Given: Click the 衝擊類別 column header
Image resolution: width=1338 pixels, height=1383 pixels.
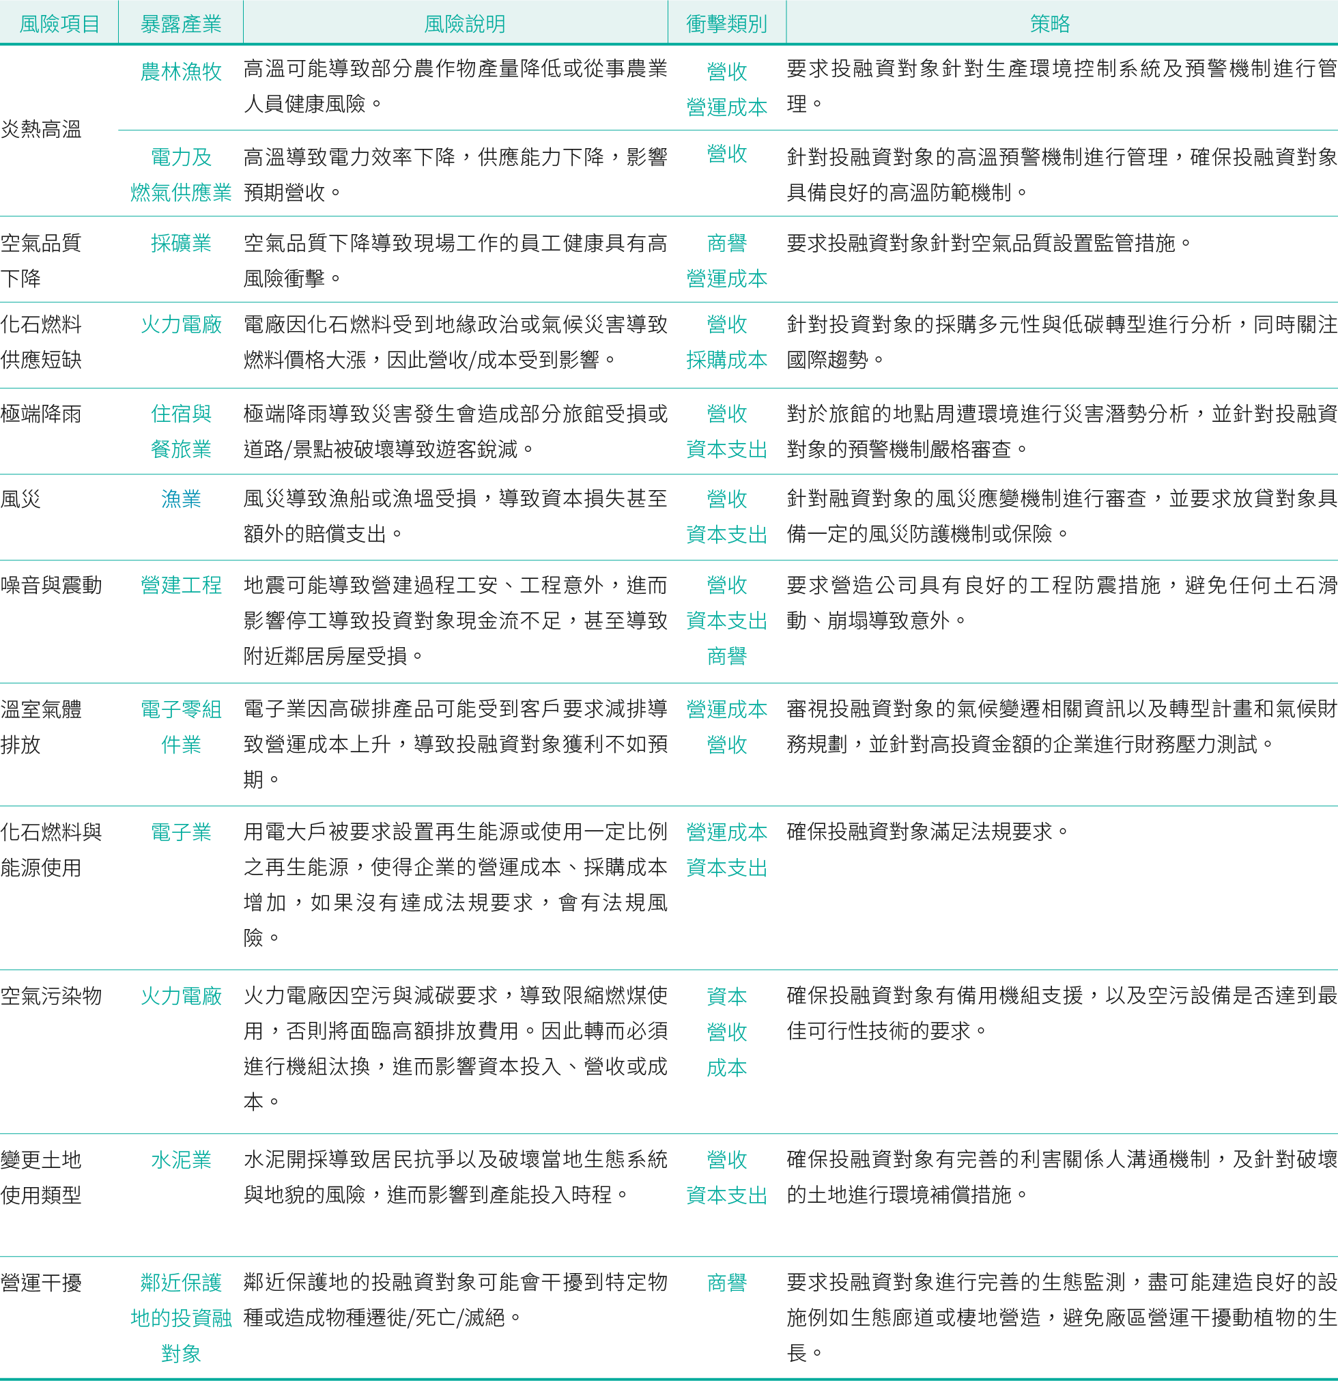Looking at the screenshot, I should click(x=726, y=24).
